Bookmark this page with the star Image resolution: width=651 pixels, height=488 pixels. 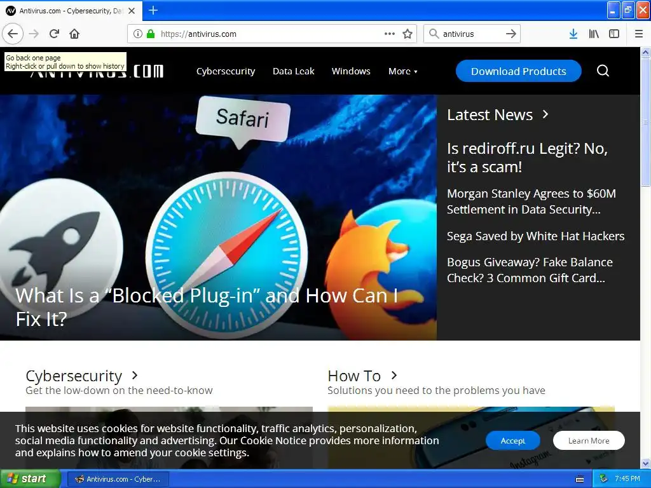click(408, 34)
